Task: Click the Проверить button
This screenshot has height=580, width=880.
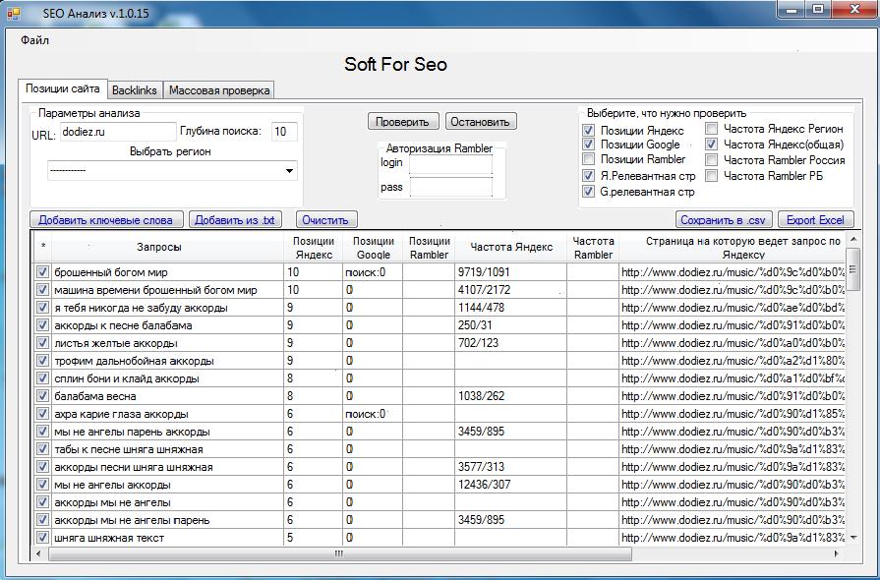Action: 403,122
